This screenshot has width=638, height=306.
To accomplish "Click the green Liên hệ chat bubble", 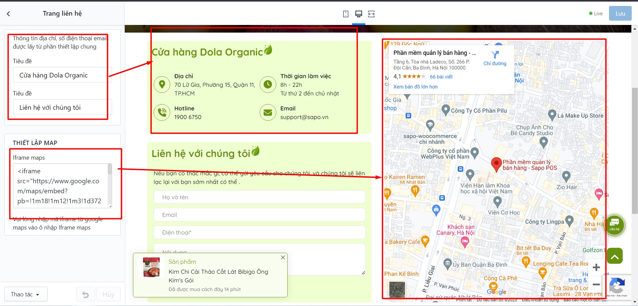I will (614, 225).
